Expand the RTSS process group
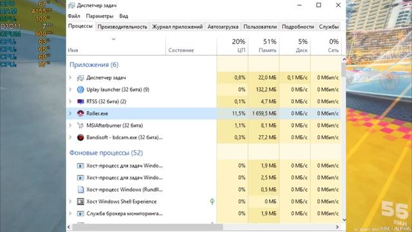 (70, 101)
